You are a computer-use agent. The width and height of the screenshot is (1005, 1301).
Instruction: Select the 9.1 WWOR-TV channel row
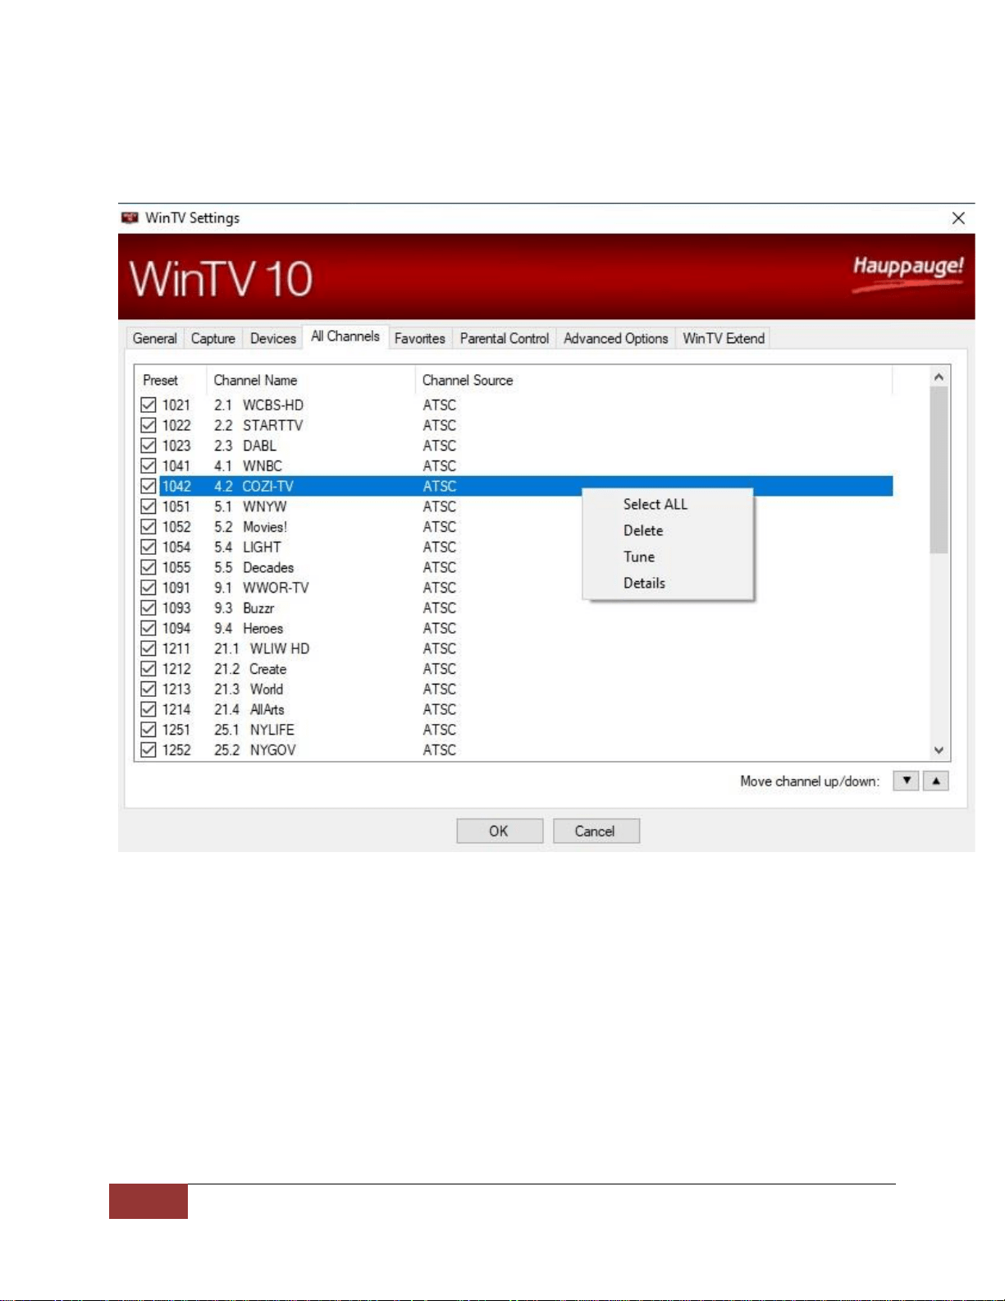point(514,588)
